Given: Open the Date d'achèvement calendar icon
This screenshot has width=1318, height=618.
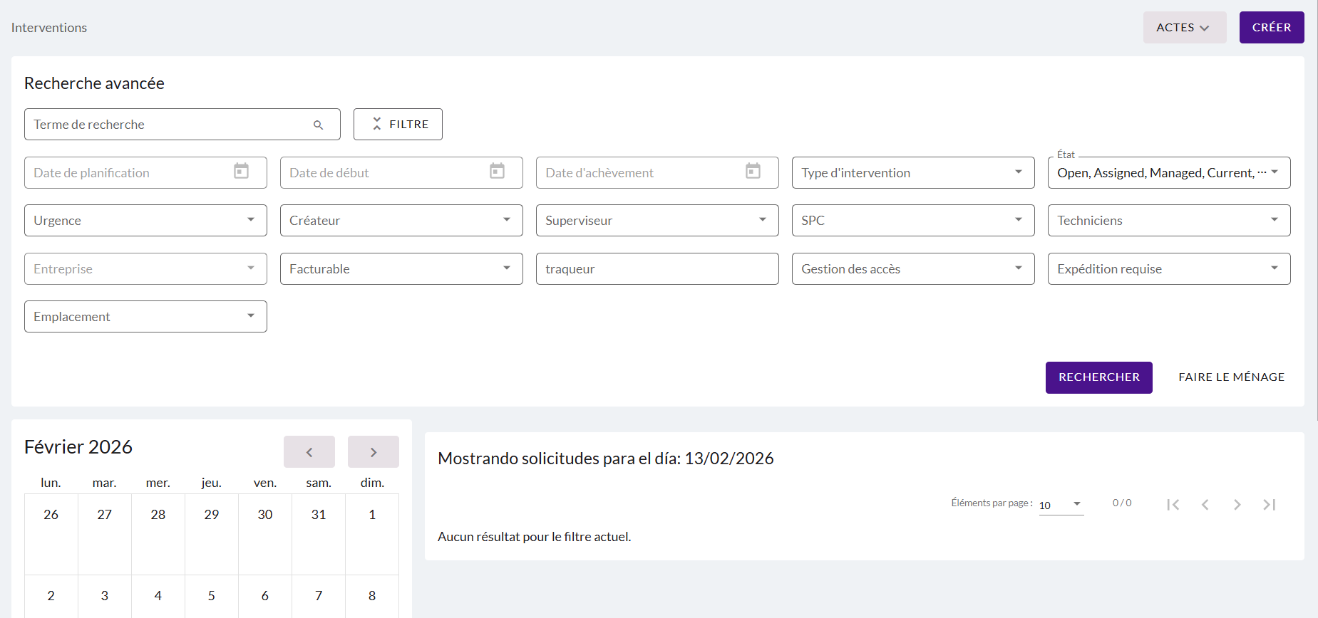Looking at the screenshot, I should pos(753,172).
